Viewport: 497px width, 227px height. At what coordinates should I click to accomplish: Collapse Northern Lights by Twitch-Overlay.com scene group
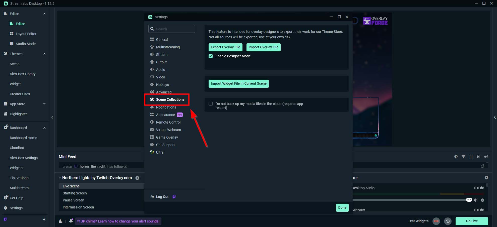click(60, 178)
